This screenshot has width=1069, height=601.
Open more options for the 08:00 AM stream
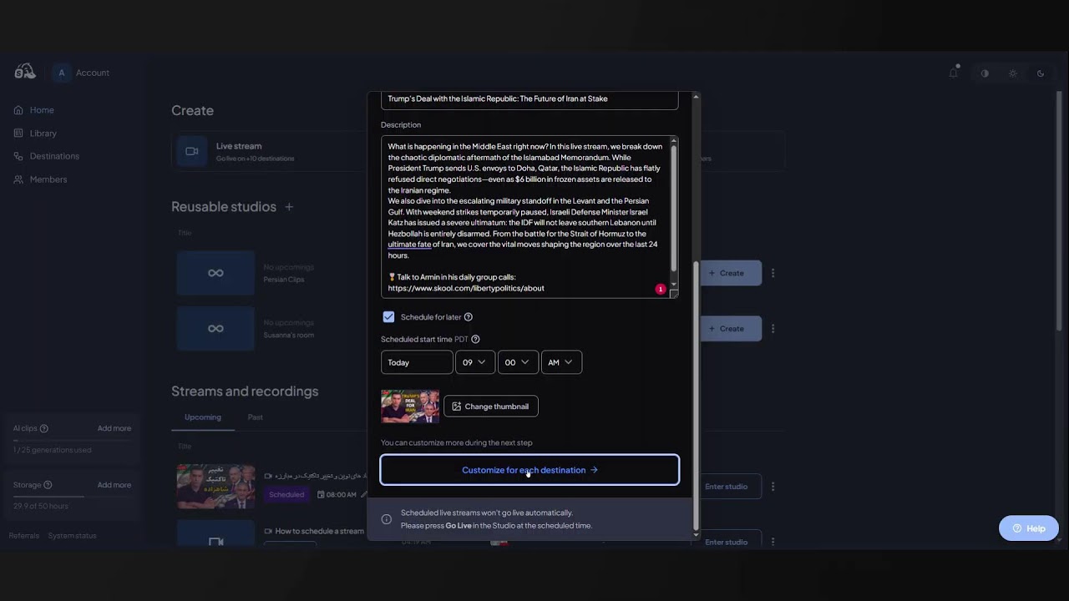[x=773, y=487]
